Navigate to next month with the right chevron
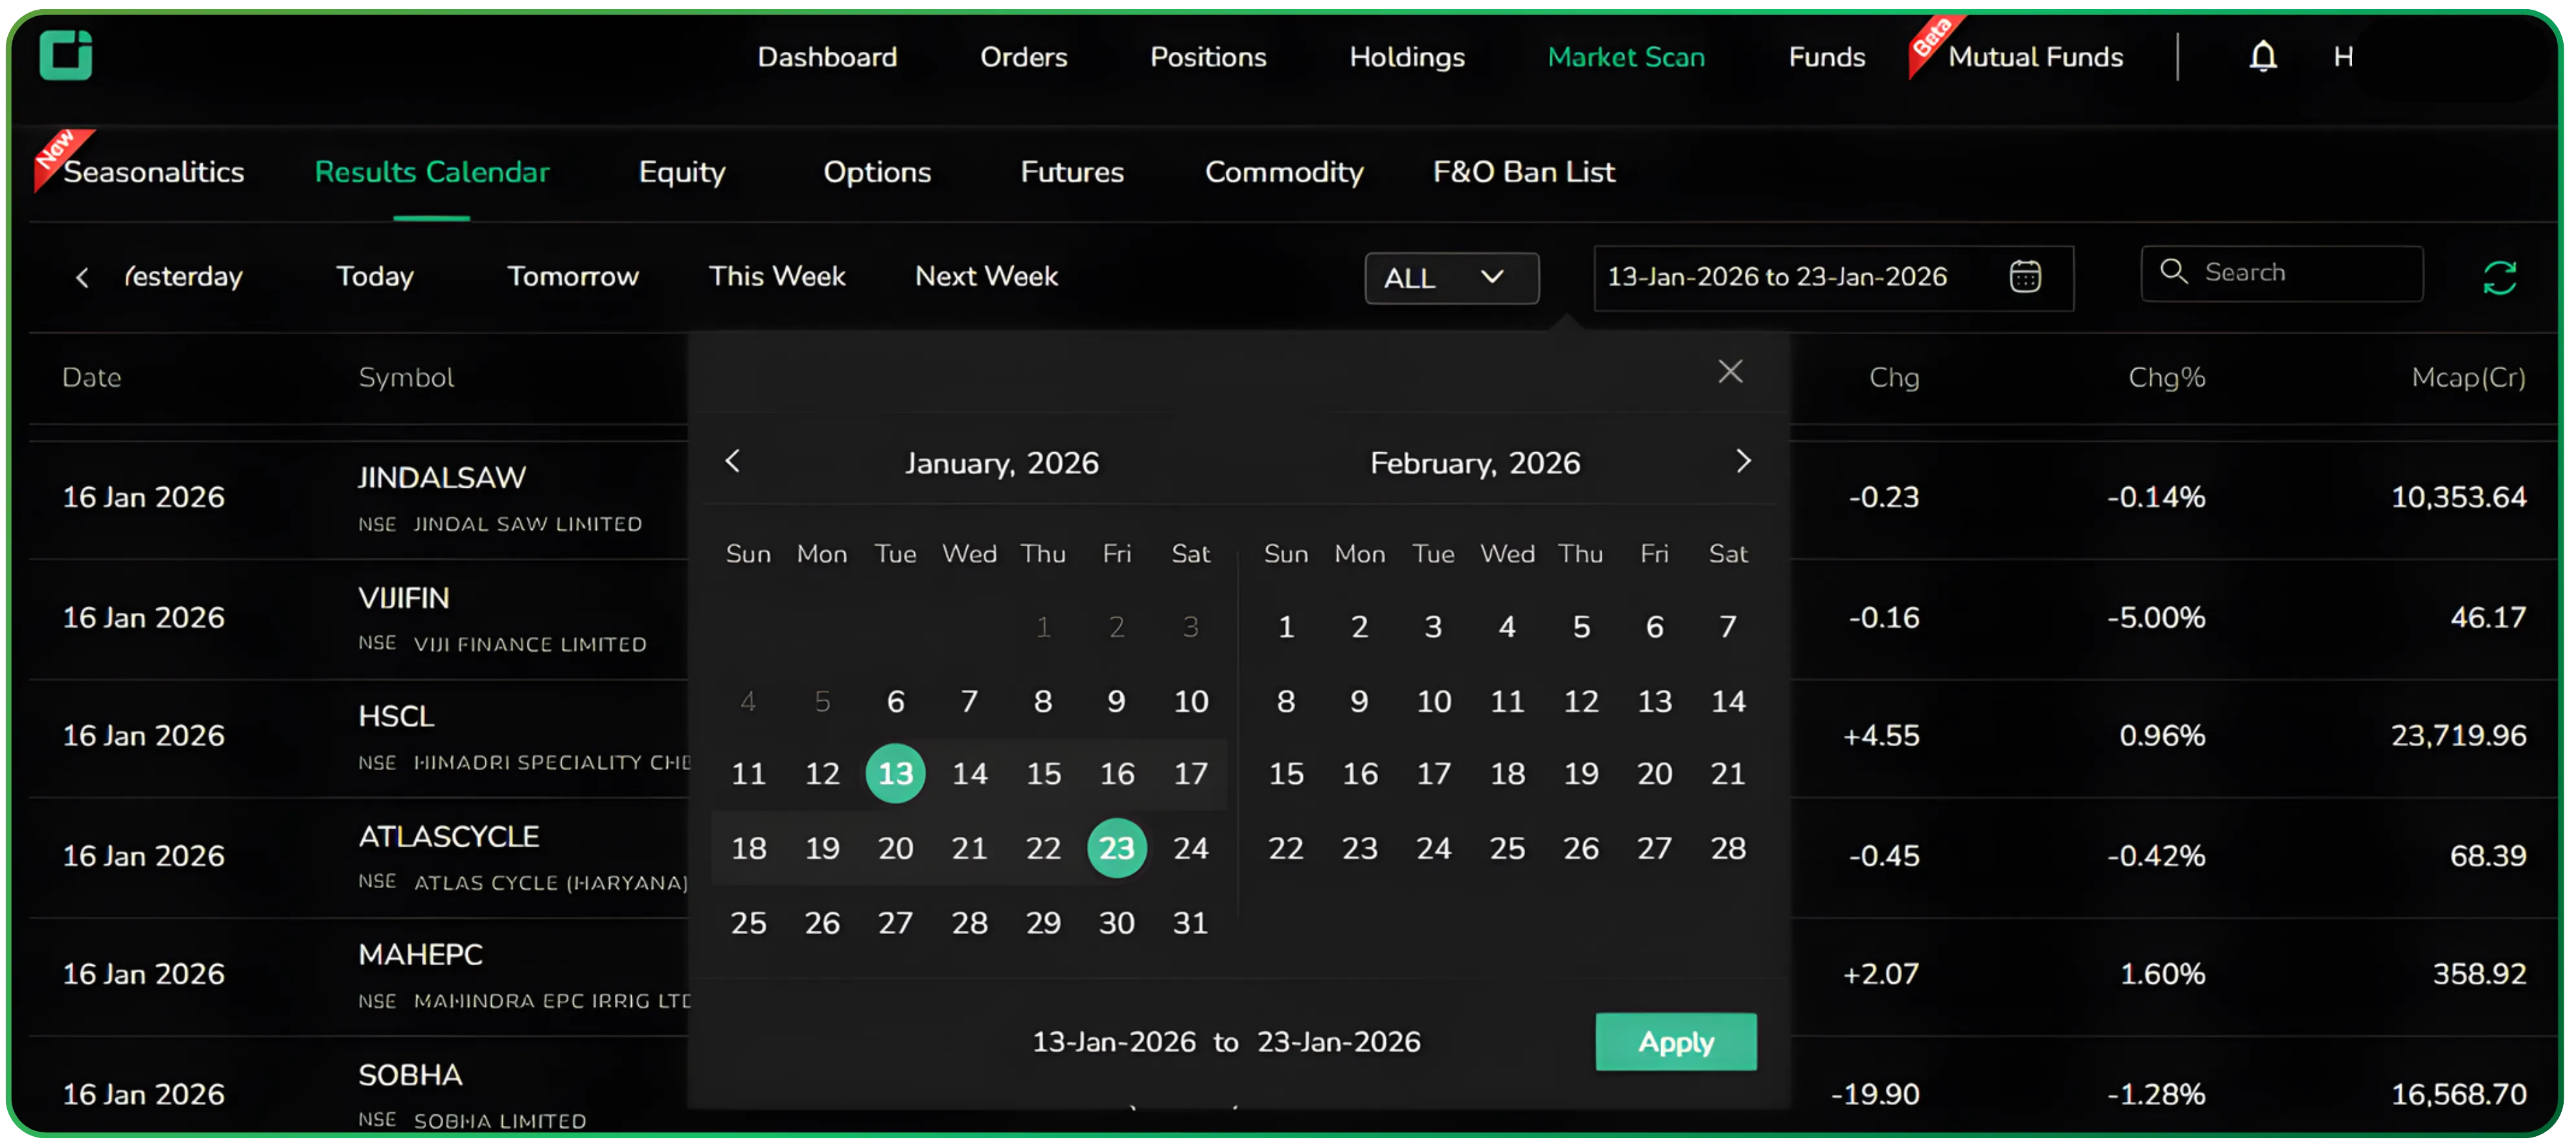The image size is (2576, 1144). (x=1745, y=461)
